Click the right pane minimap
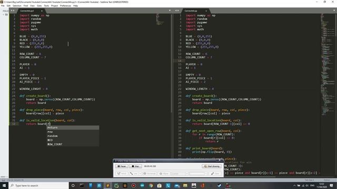 tap(327, 64)
